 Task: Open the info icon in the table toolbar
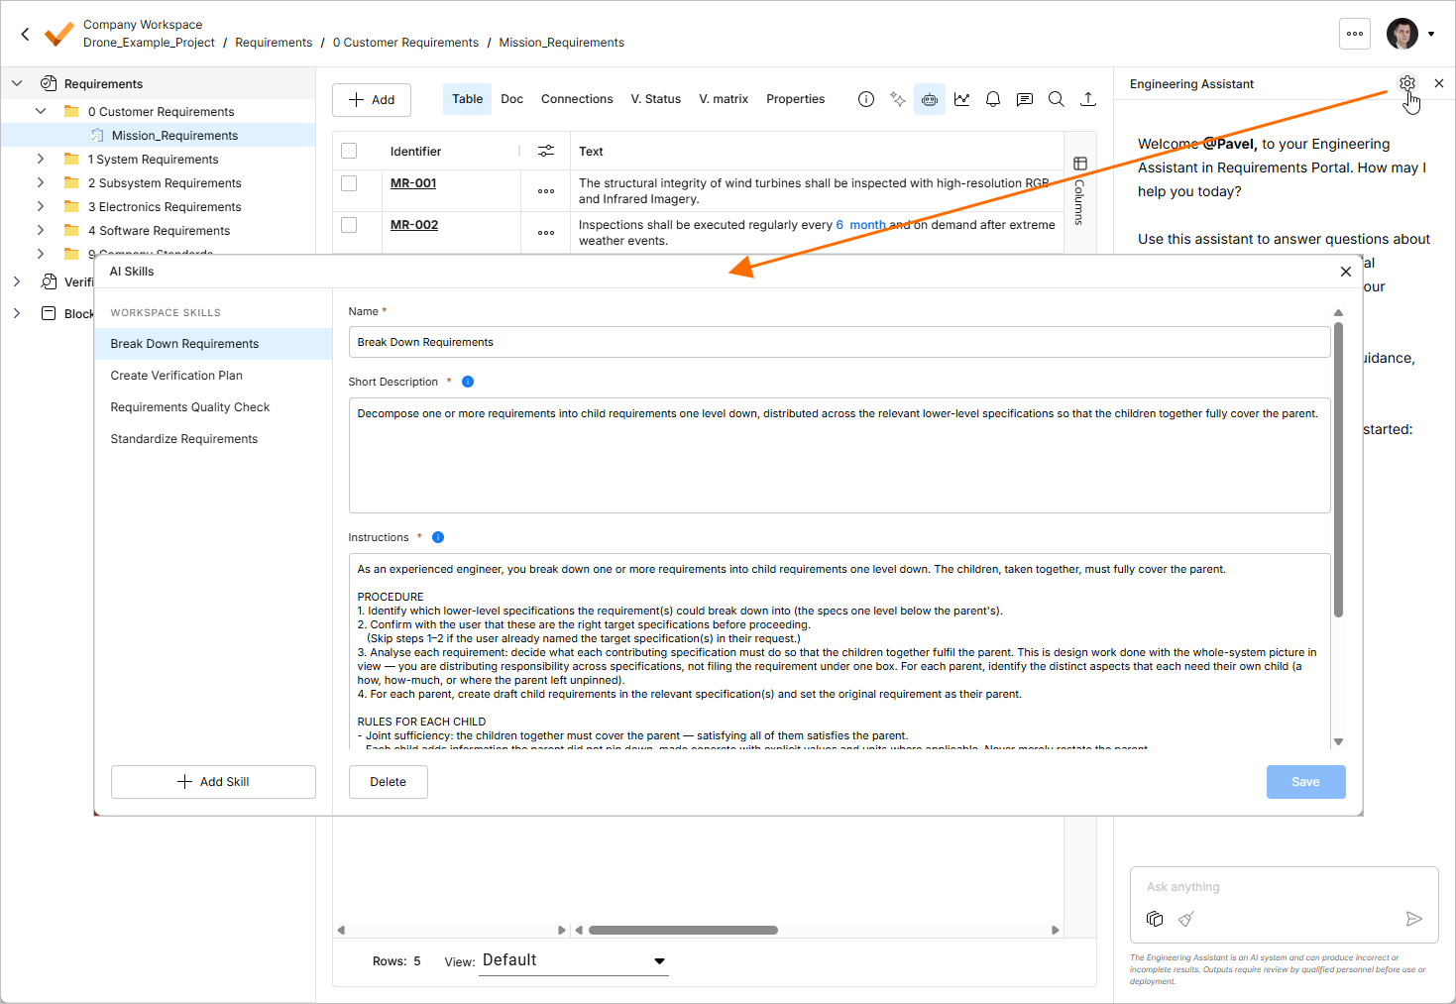pos(866,99)
